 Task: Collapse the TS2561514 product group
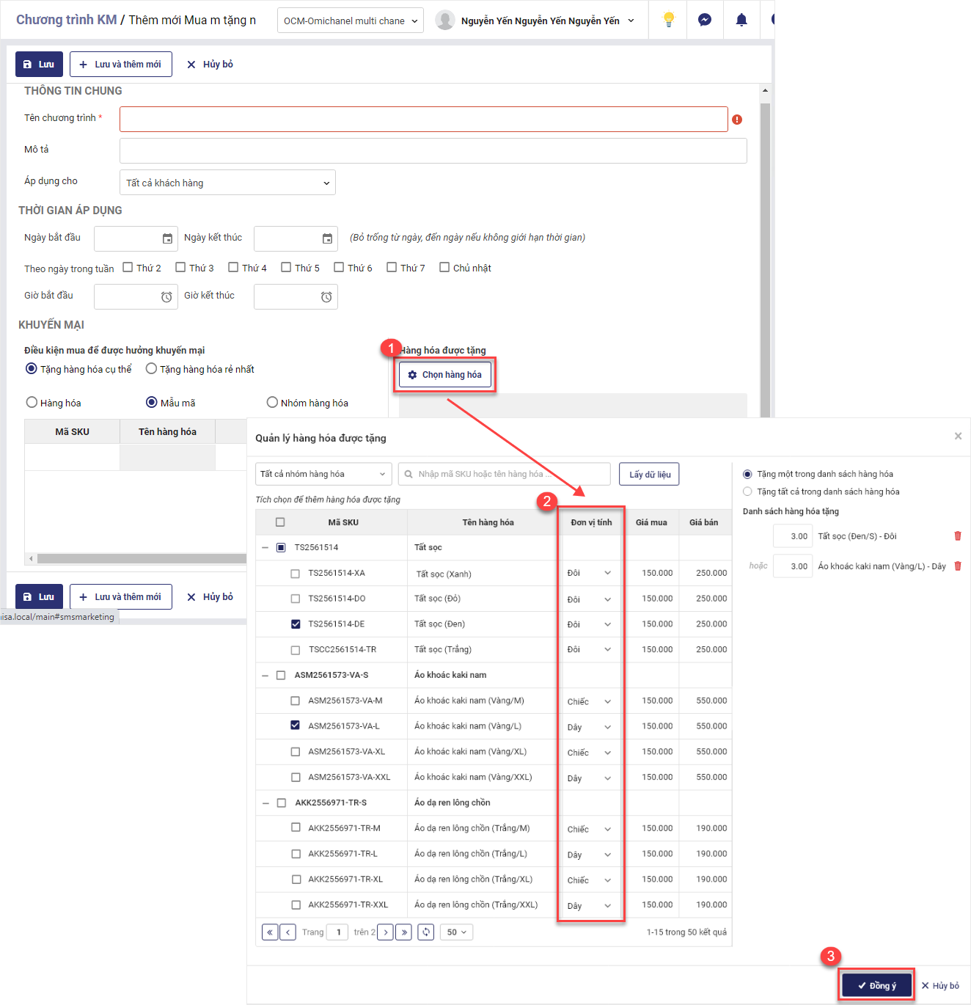pos(265,547)
